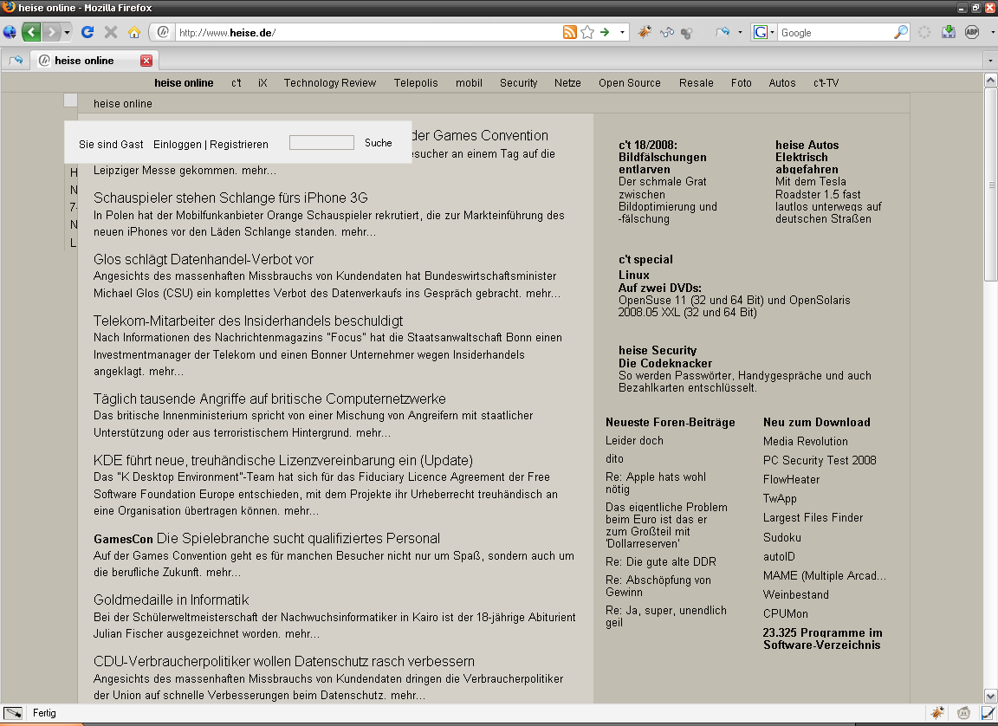
Task: Open Telepolis navigation item
Action: coord(416,82)
